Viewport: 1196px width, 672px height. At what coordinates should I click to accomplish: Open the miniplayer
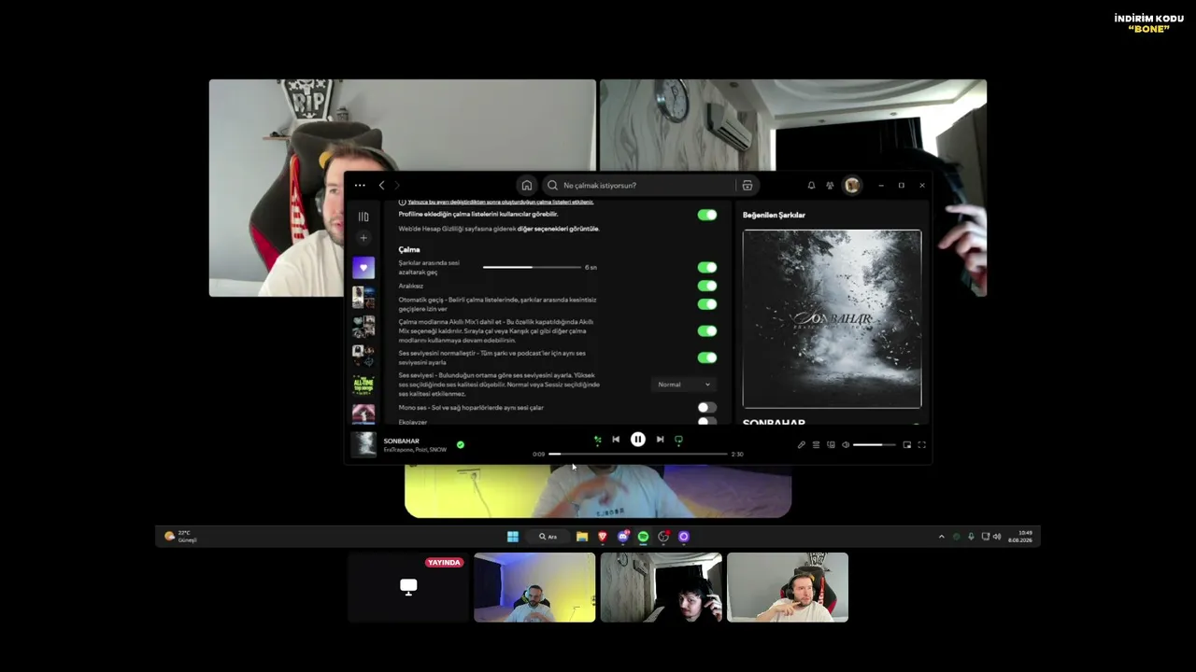(x=906, y=445)
